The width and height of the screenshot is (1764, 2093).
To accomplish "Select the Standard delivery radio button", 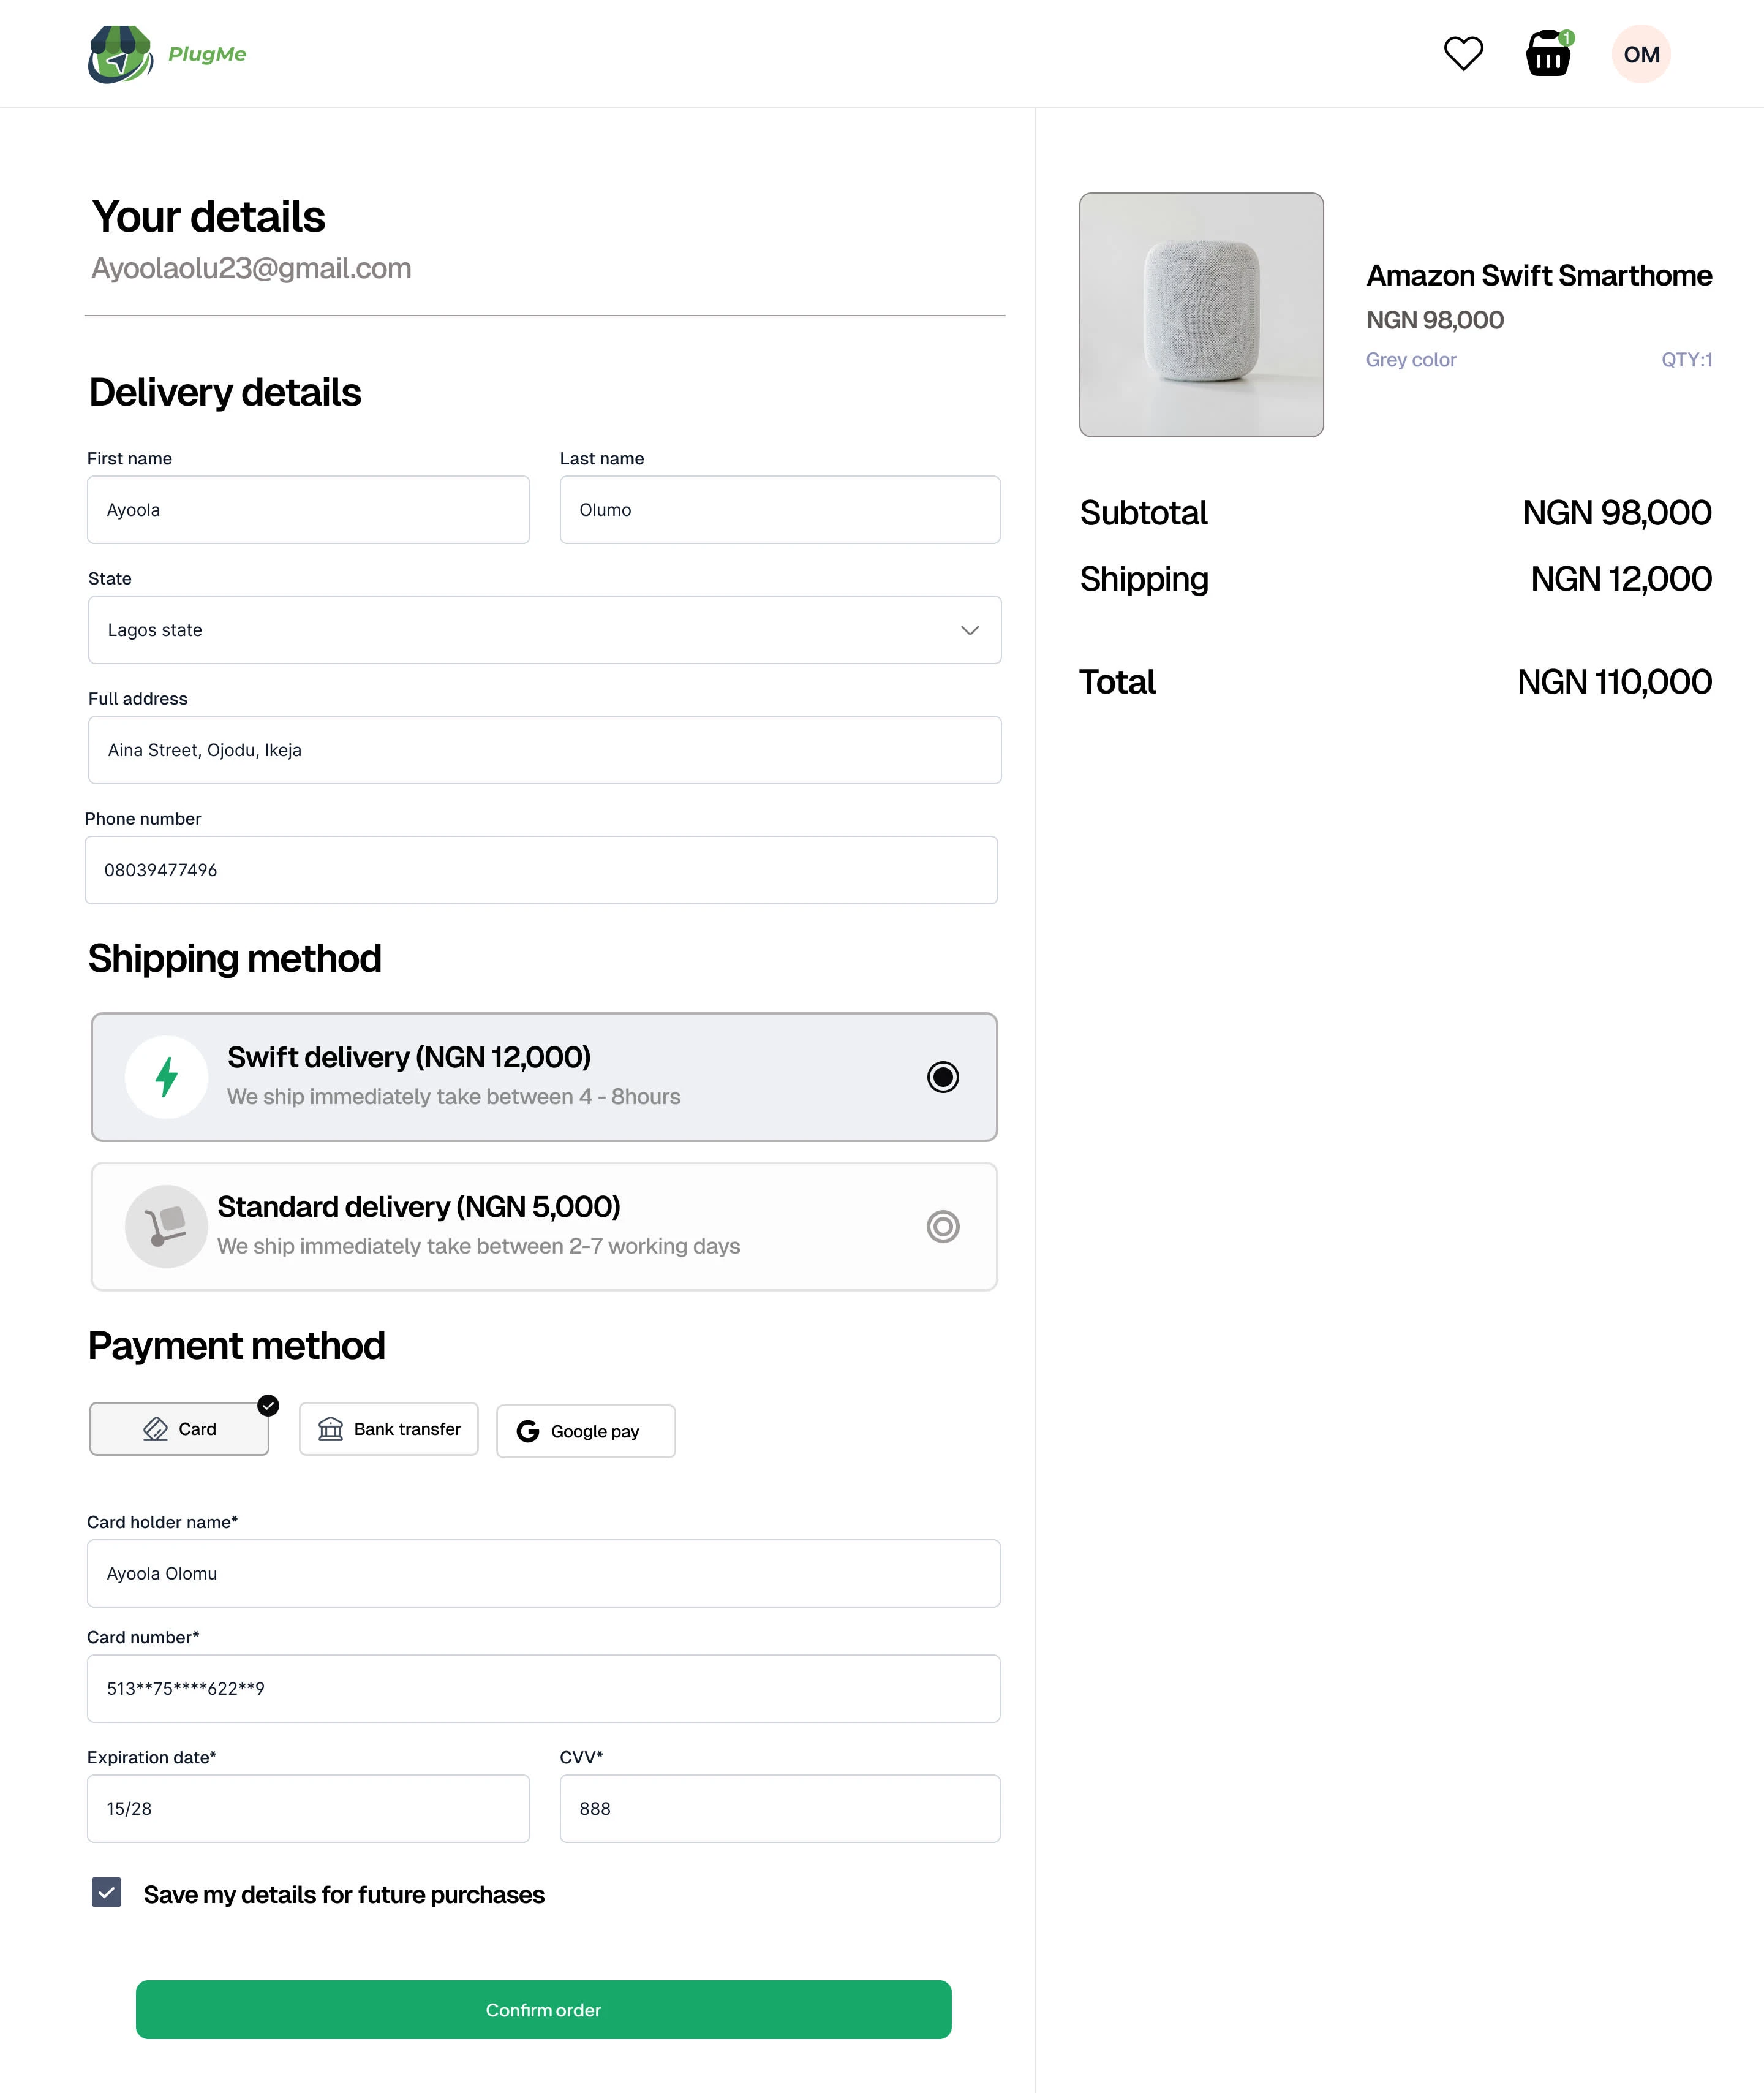I will [943, 1227].
